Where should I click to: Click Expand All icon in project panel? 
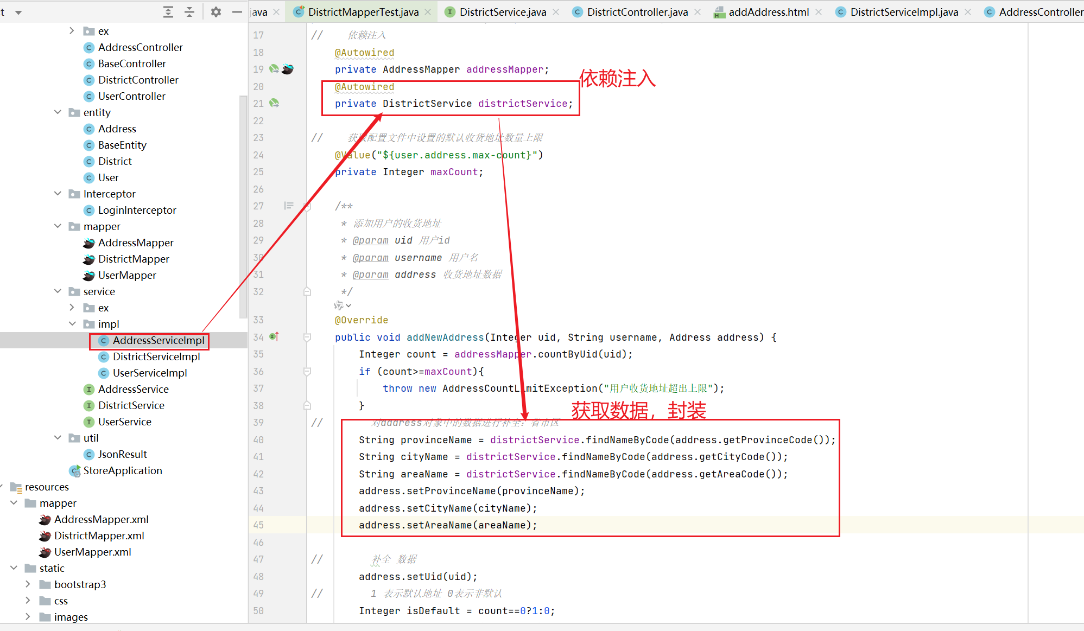[168, 12]
